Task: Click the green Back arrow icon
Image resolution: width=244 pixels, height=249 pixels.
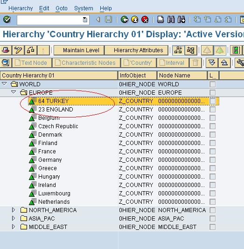Action: point(125,20)
